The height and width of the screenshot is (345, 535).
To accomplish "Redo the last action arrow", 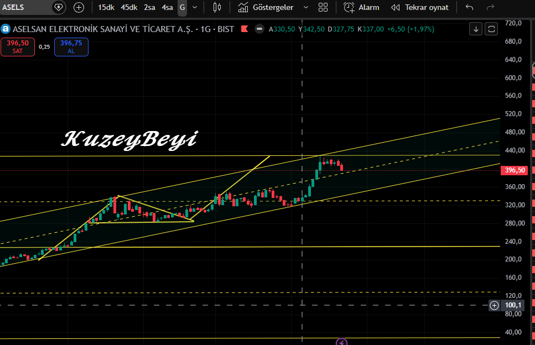I will pyautogui.click(x=490, y=7).
